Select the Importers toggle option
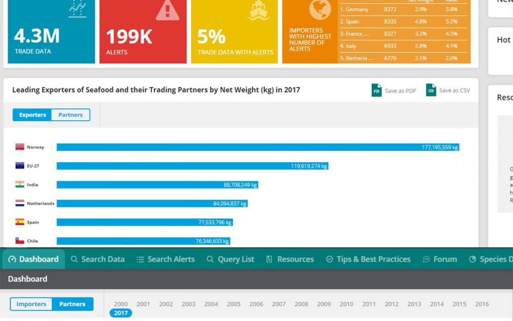The width and height of the screenshot is (513, 321). (x=31, y=304)
